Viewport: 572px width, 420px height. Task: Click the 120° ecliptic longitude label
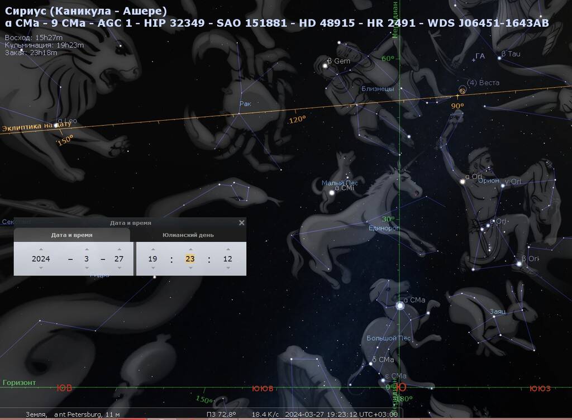coord(297,120)
